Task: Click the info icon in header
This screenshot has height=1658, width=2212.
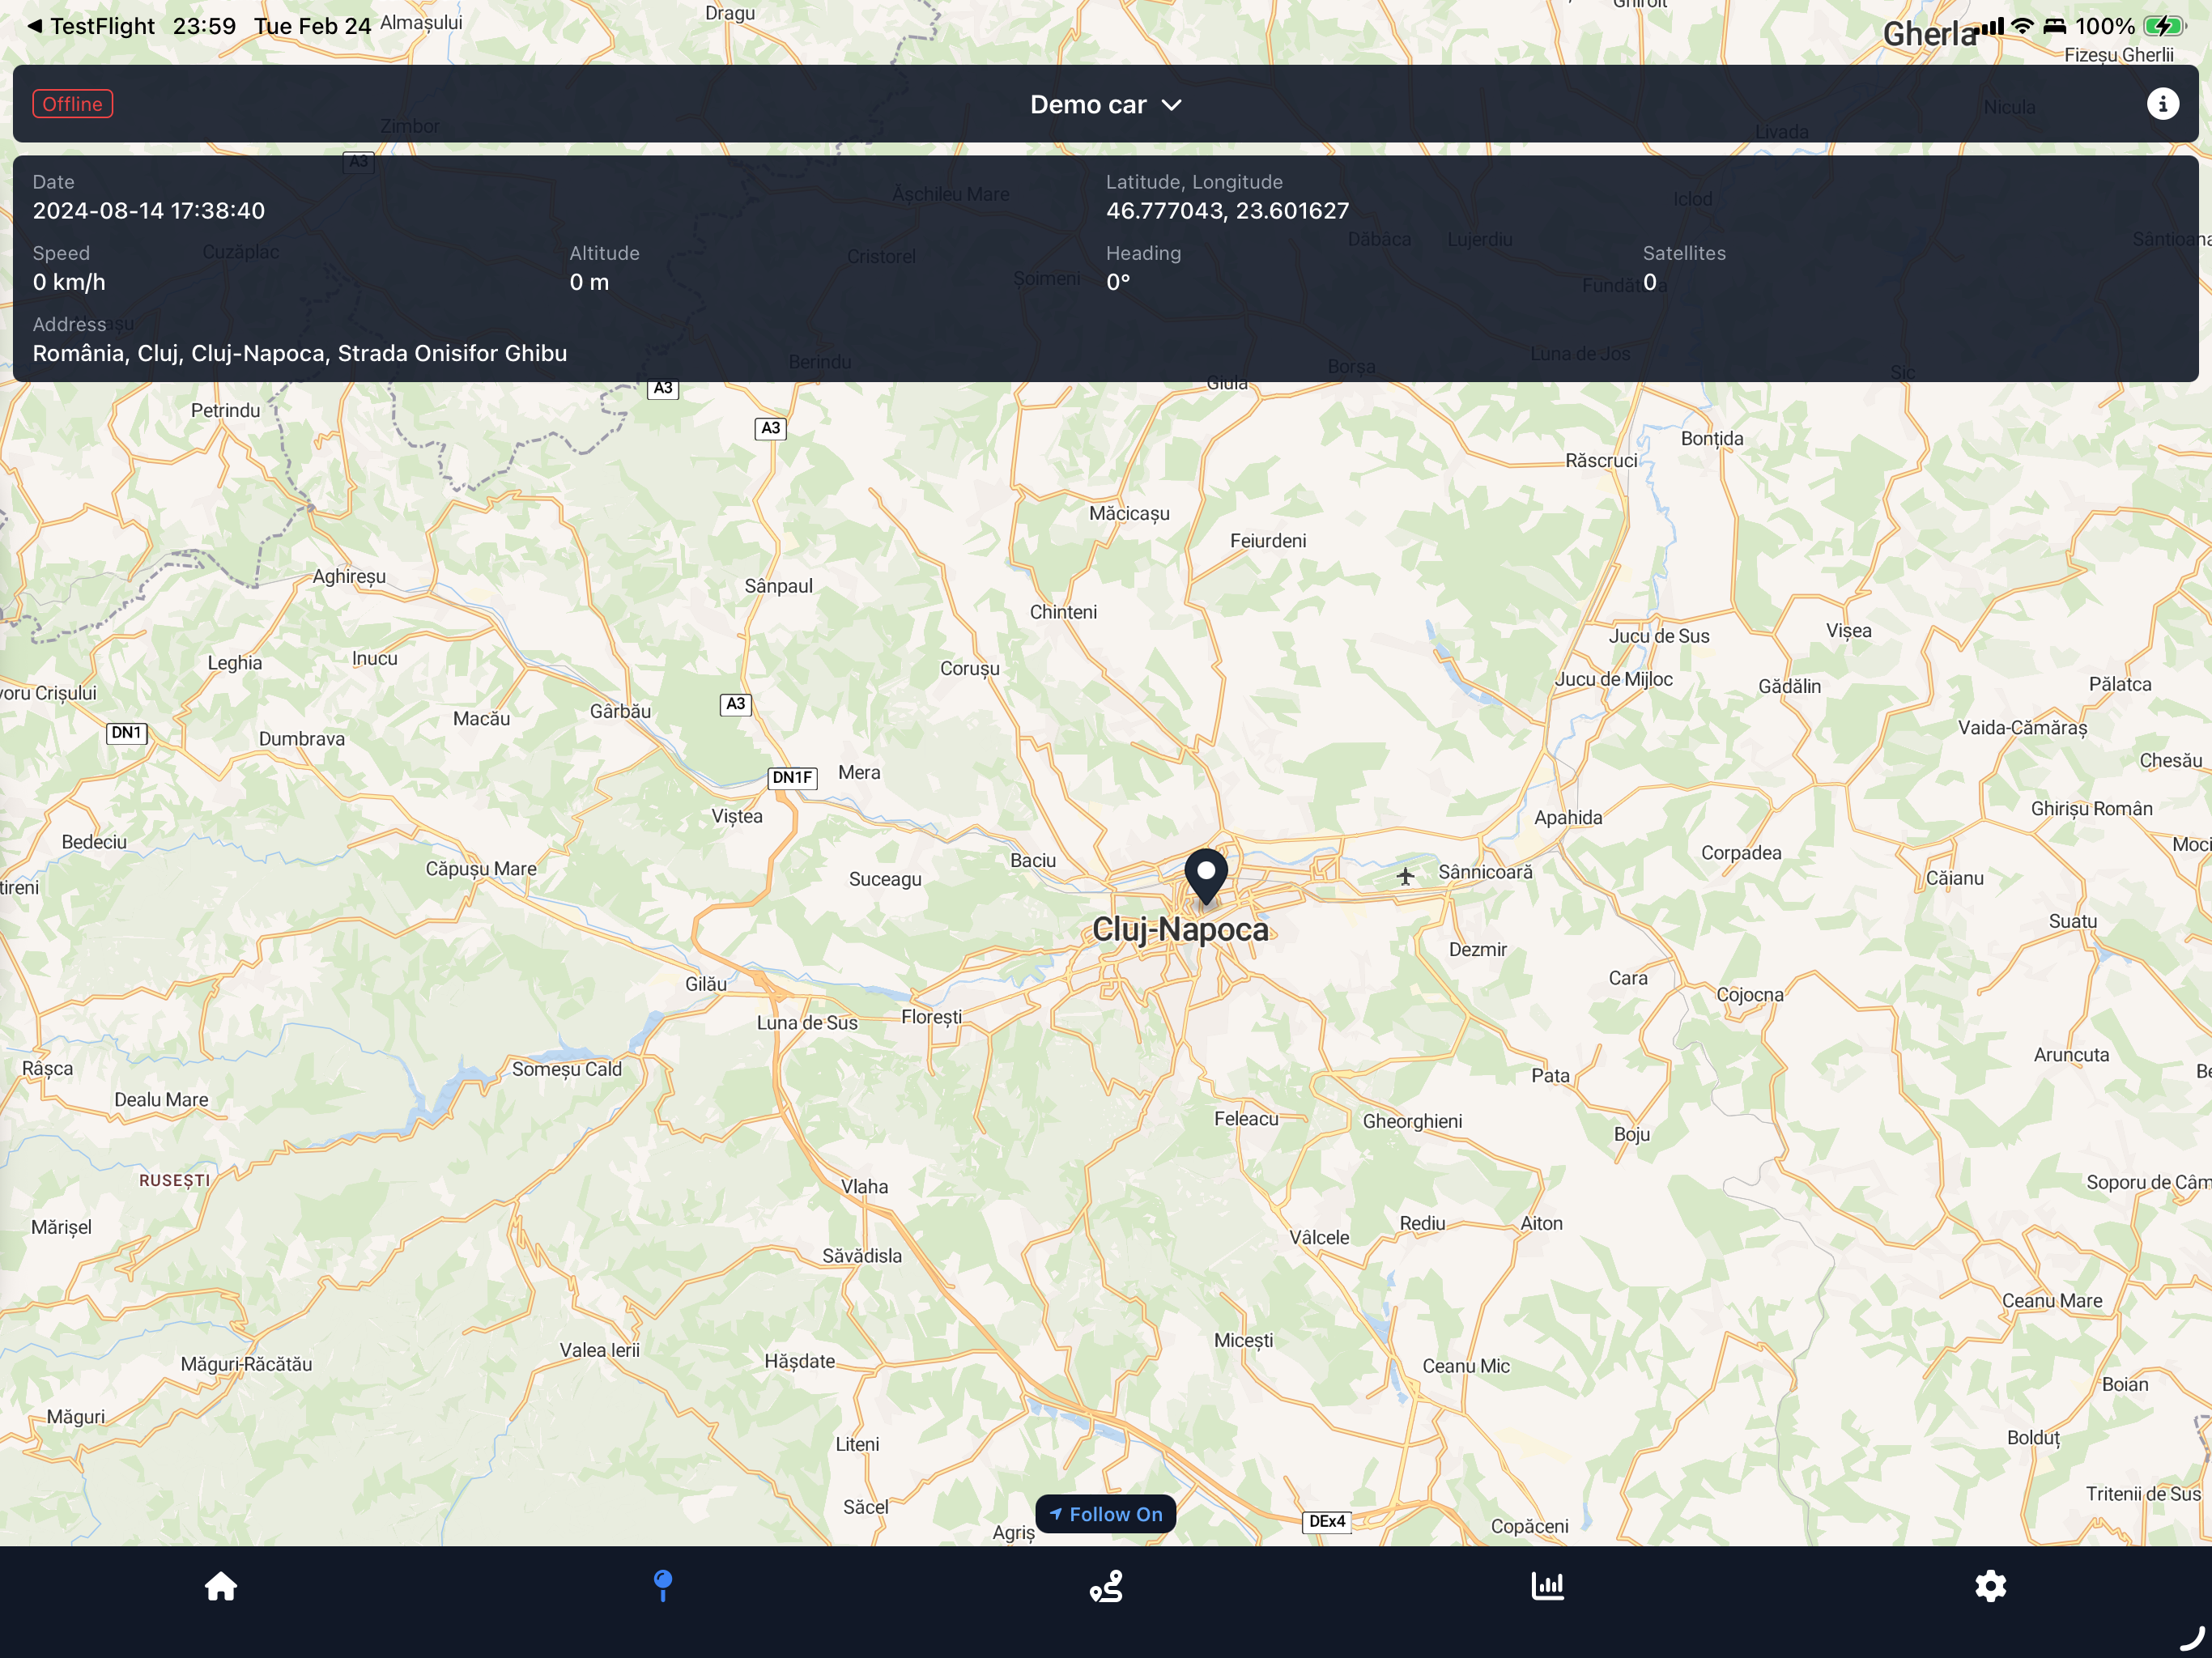Action: coord(2162,104)
